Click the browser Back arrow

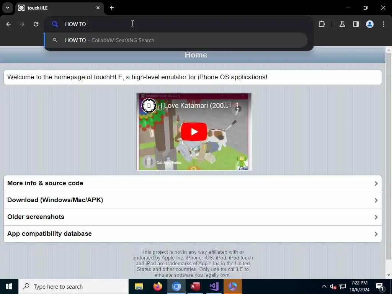(x=8, y=24)
